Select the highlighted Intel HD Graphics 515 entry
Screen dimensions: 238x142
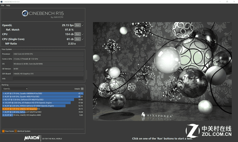coord(43,109)
